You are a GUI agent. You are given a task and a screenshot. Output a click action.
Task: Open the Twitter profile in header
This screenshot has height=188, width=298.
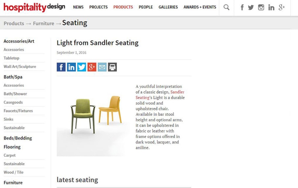251,7
